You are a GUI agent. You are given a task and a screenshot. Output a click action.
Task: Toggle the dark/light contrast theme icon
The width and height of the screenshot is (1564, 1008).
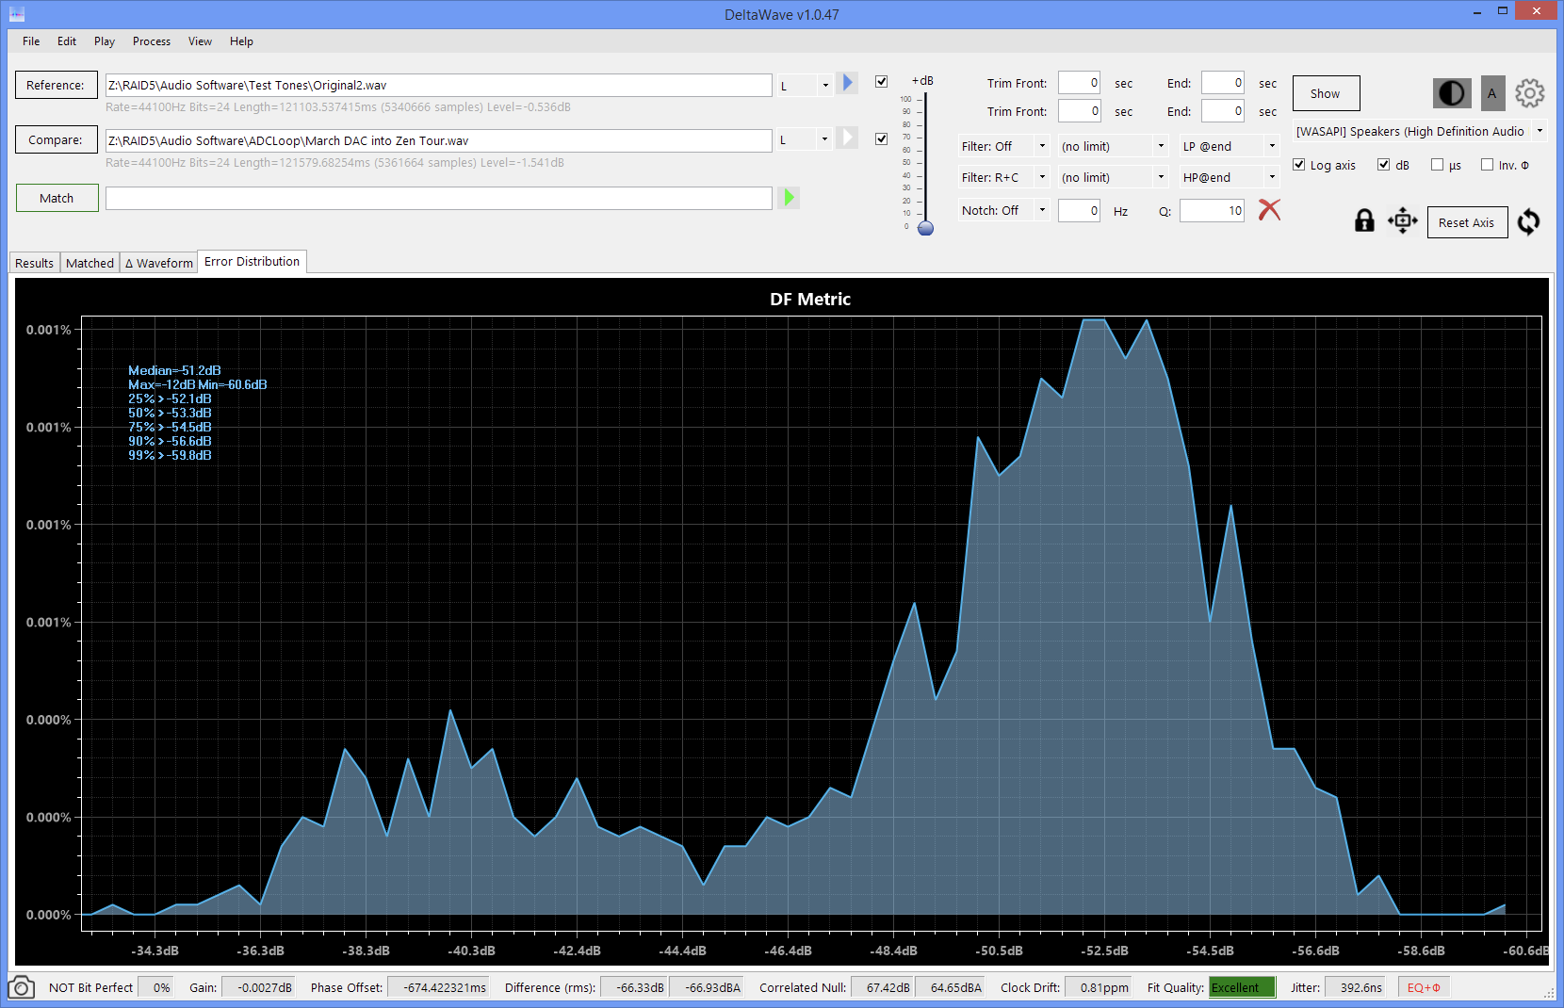[1452, 93]
